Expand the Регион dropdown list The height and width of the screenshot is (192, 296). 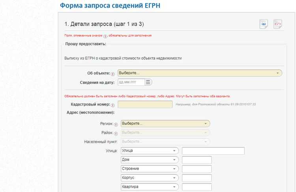pos(165,124)
